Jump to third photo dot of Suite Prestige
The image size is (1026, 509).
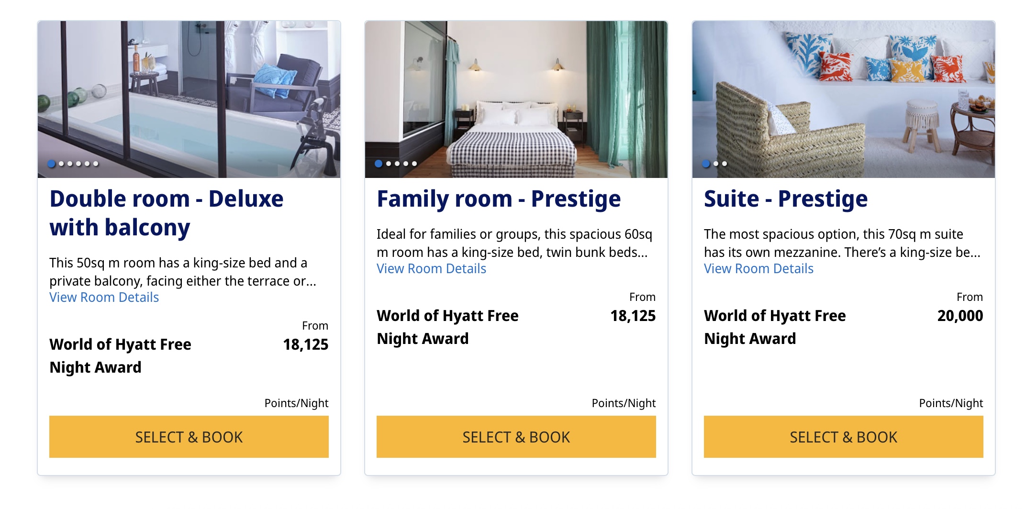pyautogui.click(x=725, y=164)
